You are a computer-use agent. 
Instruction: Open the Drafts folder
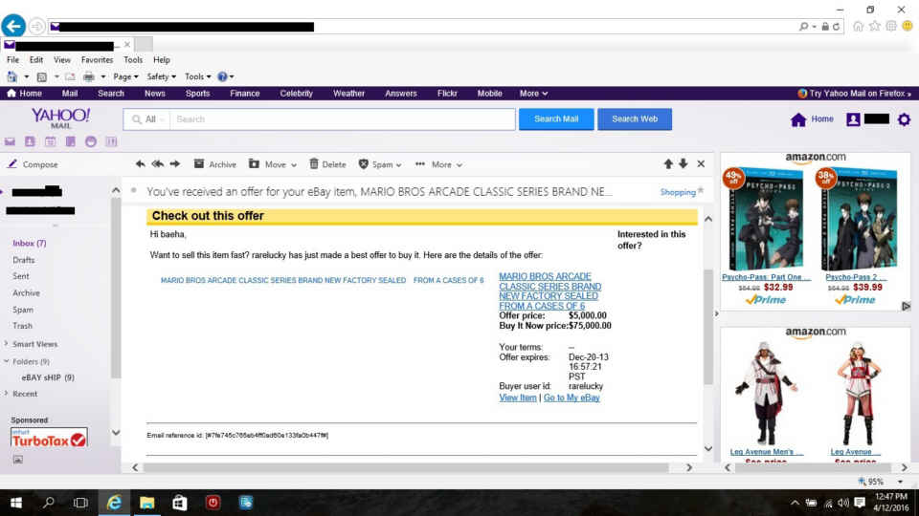pos(23,260)
